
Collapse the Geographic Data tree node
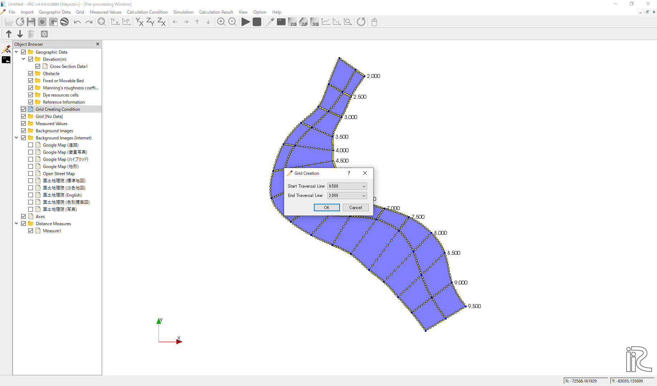coord(16,52)
